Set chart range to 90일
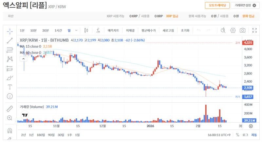262x142 pixels. pyautogui.click(x=51, y=135)
